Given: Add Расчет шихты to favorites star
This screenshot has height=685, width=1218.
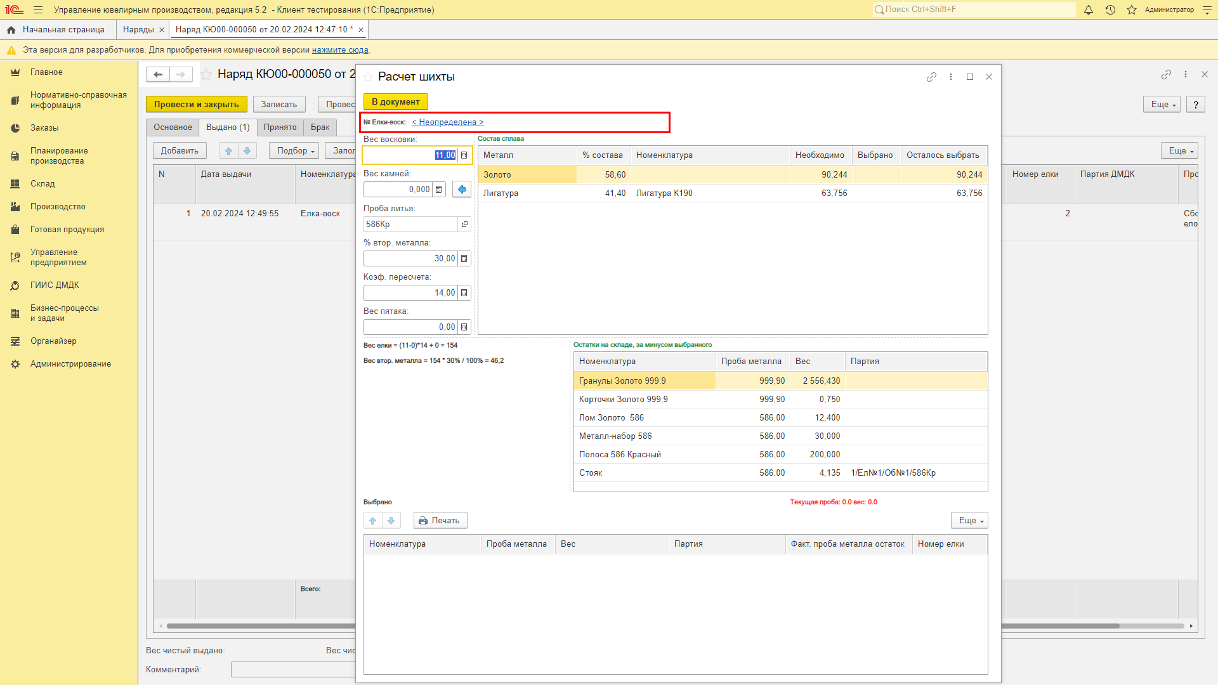Looking at the screenshot, I should pos(368,77).
